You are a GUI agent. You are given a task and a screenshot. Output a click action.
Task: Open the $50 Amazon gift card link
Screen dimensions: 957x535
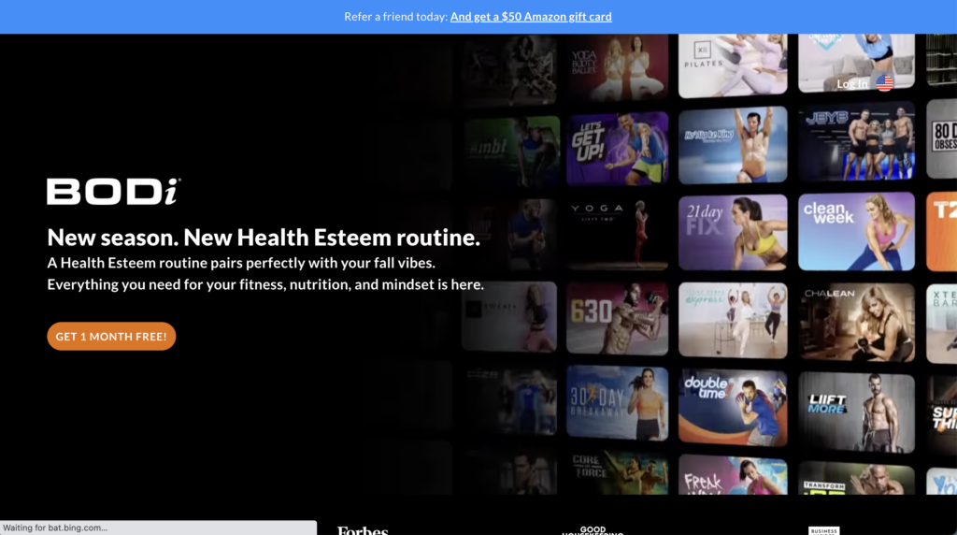coord(531,17)
